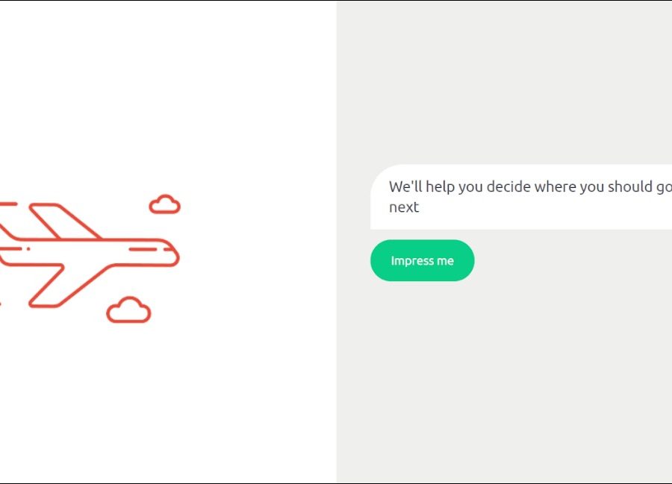Image resolution: width=672 pixels, height=484 pixels.
Task: Select the airplane's upper wing
Action: coord(64,221)
